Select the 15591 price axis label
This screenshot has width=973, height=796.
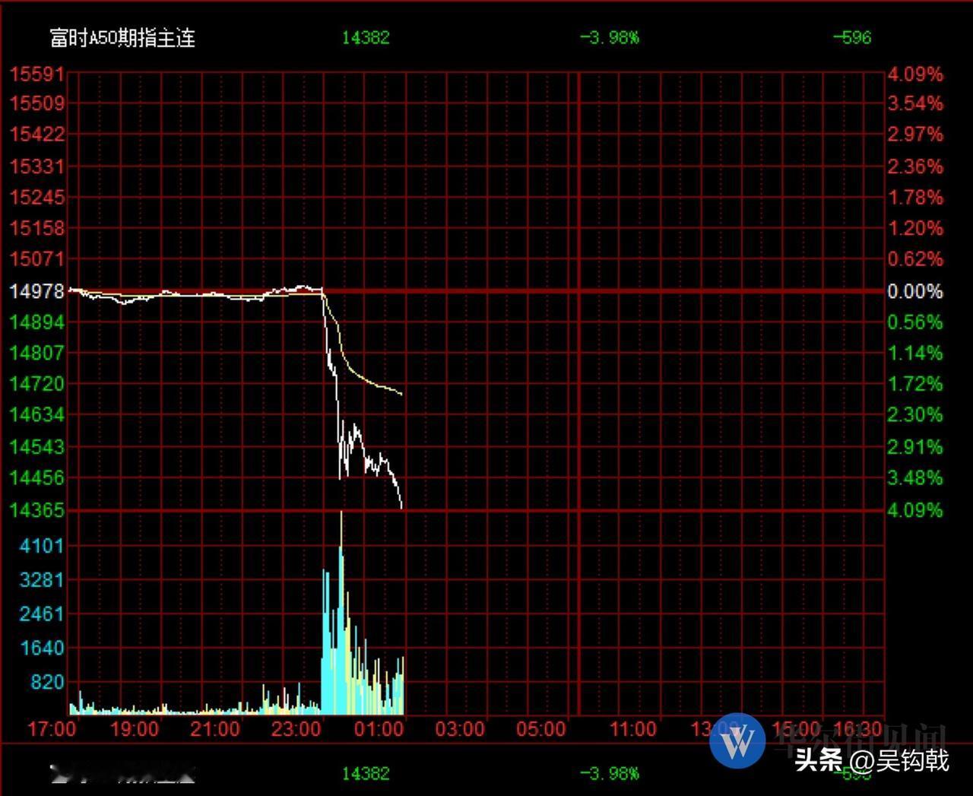click(37, 74)
